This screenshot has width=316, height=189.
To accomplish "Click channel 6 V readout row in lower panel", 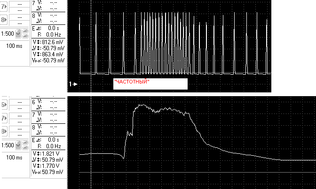I will [x=48, y=102].
